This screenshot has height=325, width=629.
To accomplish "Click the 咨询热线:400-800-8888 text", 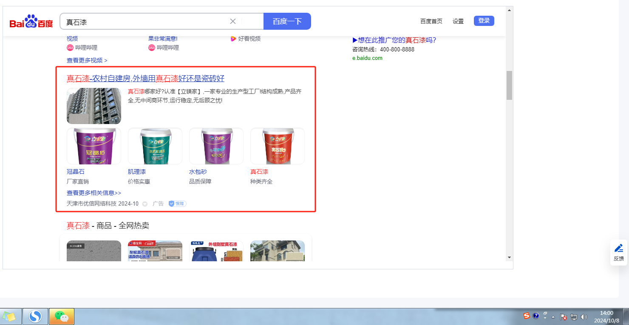I will pos(383,49).
